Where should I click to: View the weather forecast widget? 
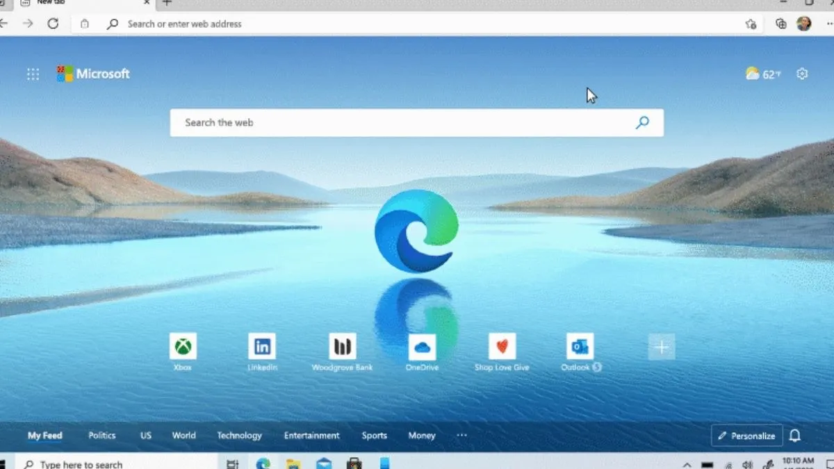(x=762, y=74)
